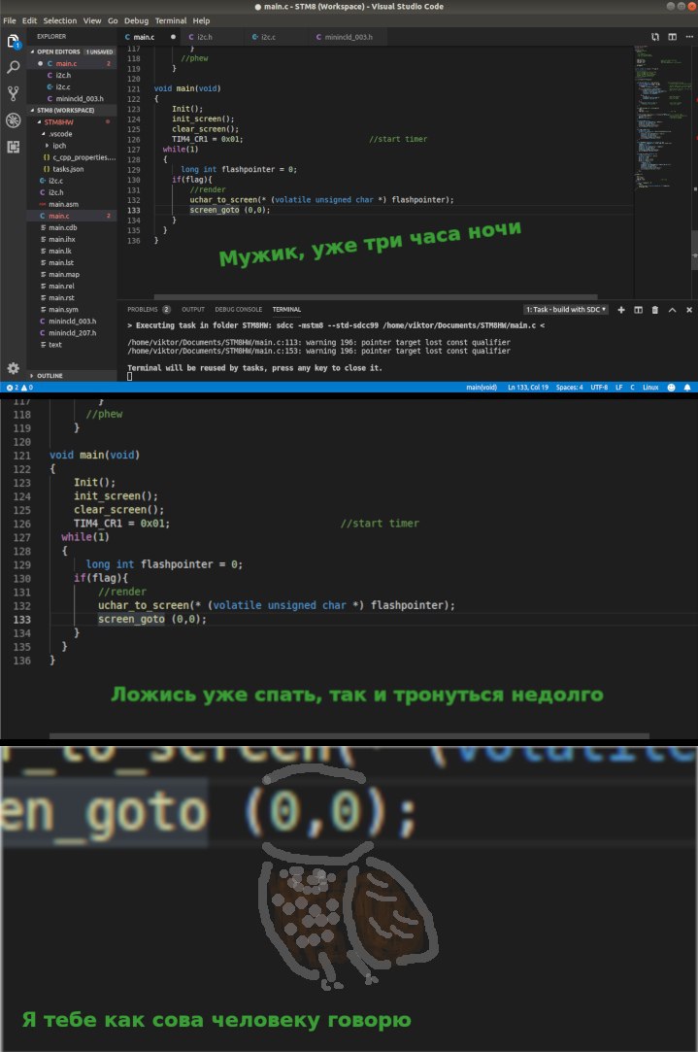This screenshot has height=1052, width=698.
Task: Switch to the Terminal panel tab
Action: click(286, 309)
